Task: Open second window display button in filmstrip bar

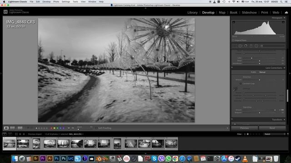Action: point(10,134)
